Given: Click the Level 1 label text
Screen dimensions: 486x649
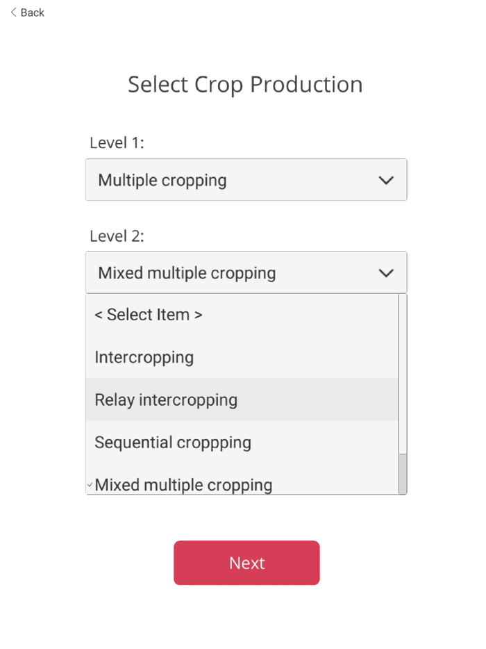Looking at the screenshot, I should click(x=115, y=142).
